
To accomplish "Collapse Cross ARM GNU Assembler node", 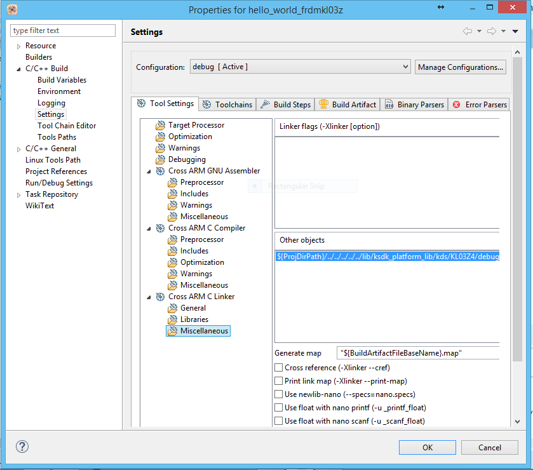I will tap(149, 171).
